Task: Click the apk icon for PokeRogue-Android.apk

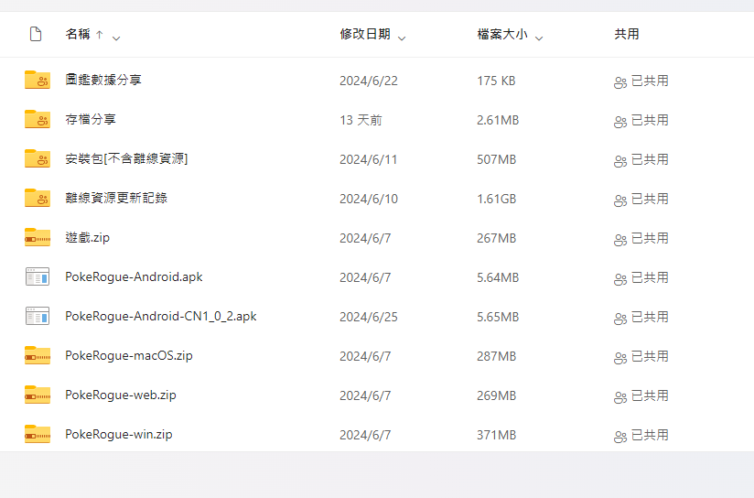Action: point(38,276)
